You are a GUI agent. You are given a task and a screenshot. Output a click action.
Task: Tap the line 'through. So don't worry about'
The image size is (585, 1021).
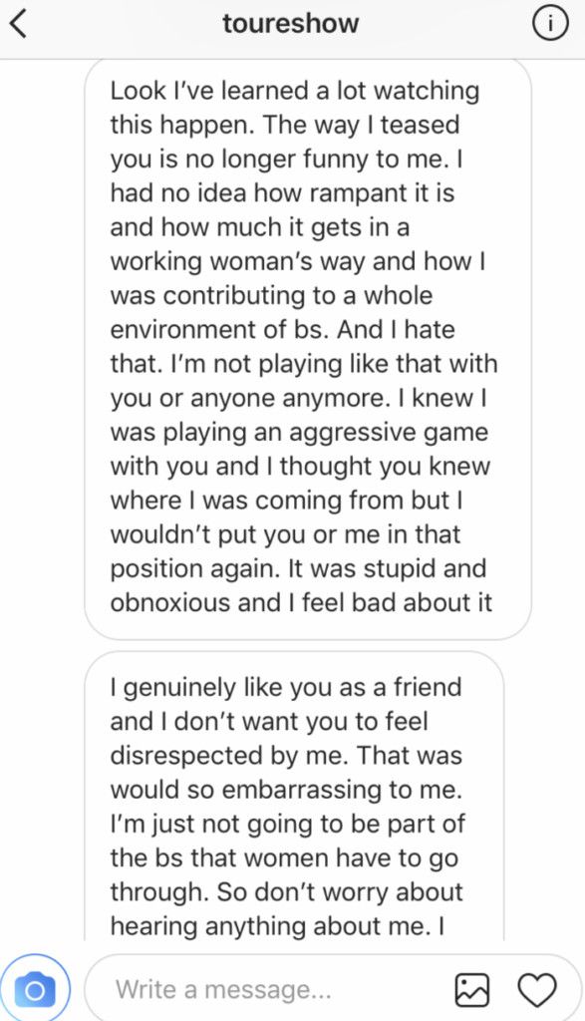[286, 892]
